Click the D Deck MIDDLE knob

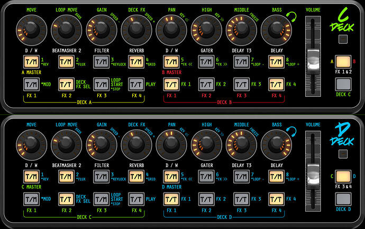click(241, 145)
